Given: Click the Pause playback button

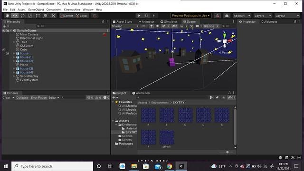Looking at the screenshot, I should click(146, 16).
